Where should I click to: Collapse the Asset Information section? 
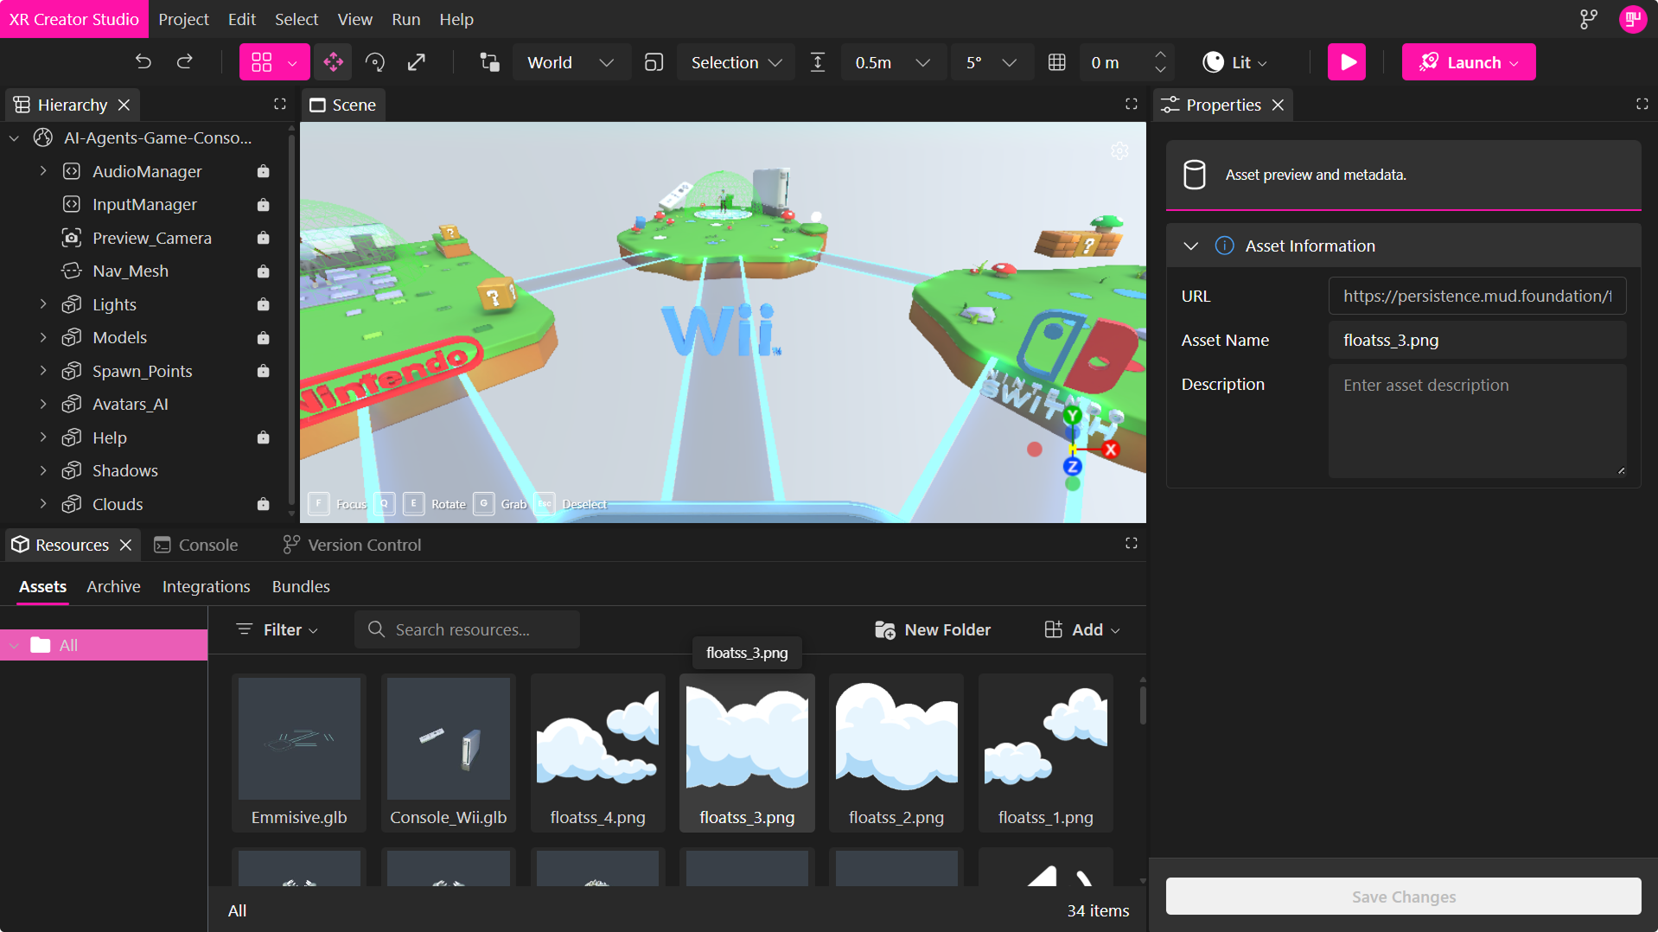click(1191, 246)
